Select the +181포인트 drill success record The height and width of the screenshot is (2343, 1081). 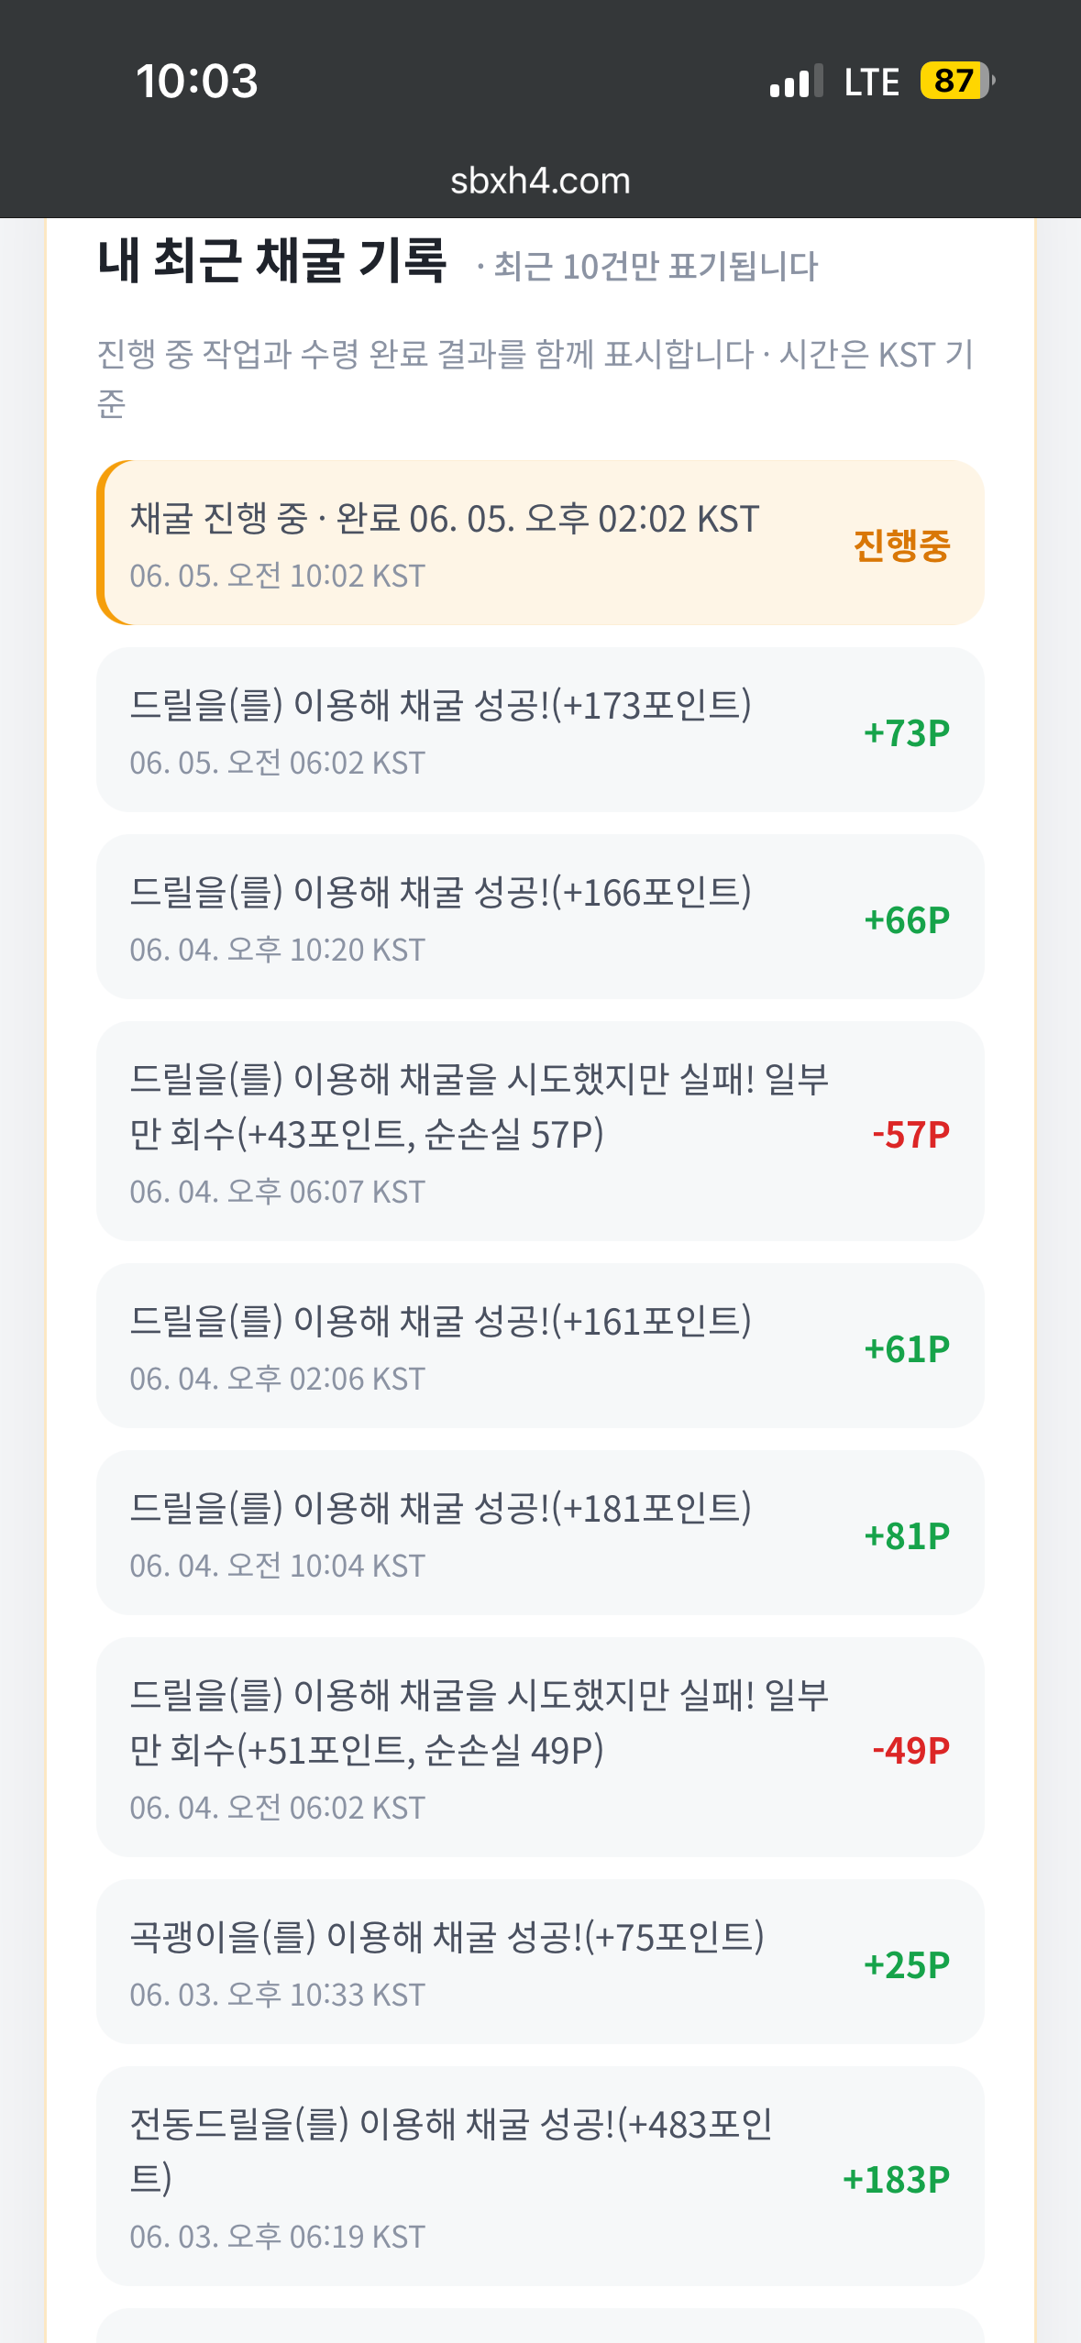pyautogui.click(x=540, y=1533)
